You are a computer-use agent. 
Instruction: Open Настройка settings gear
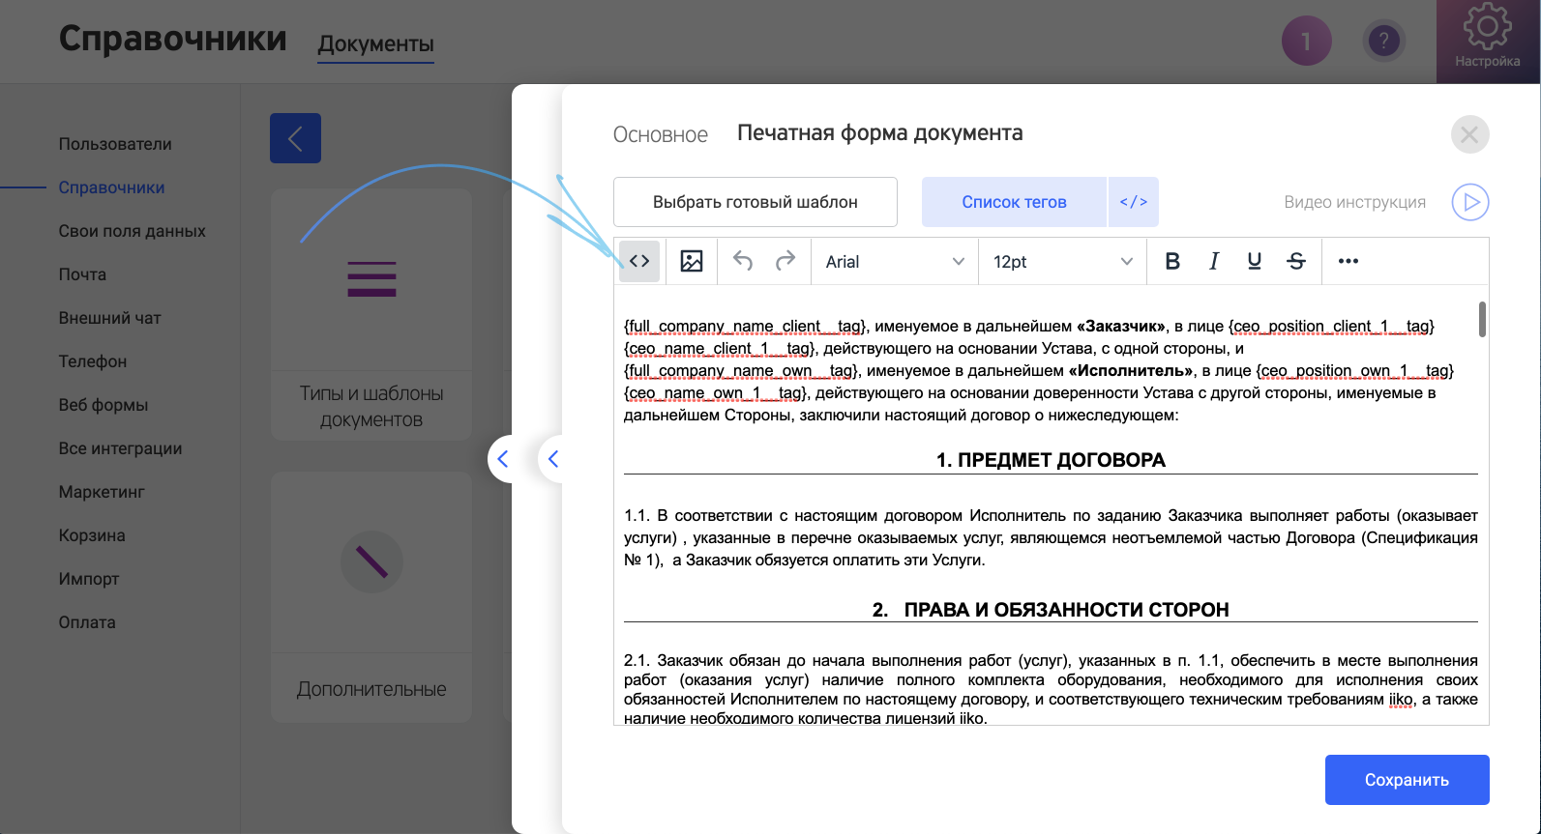coord(1488,41)
